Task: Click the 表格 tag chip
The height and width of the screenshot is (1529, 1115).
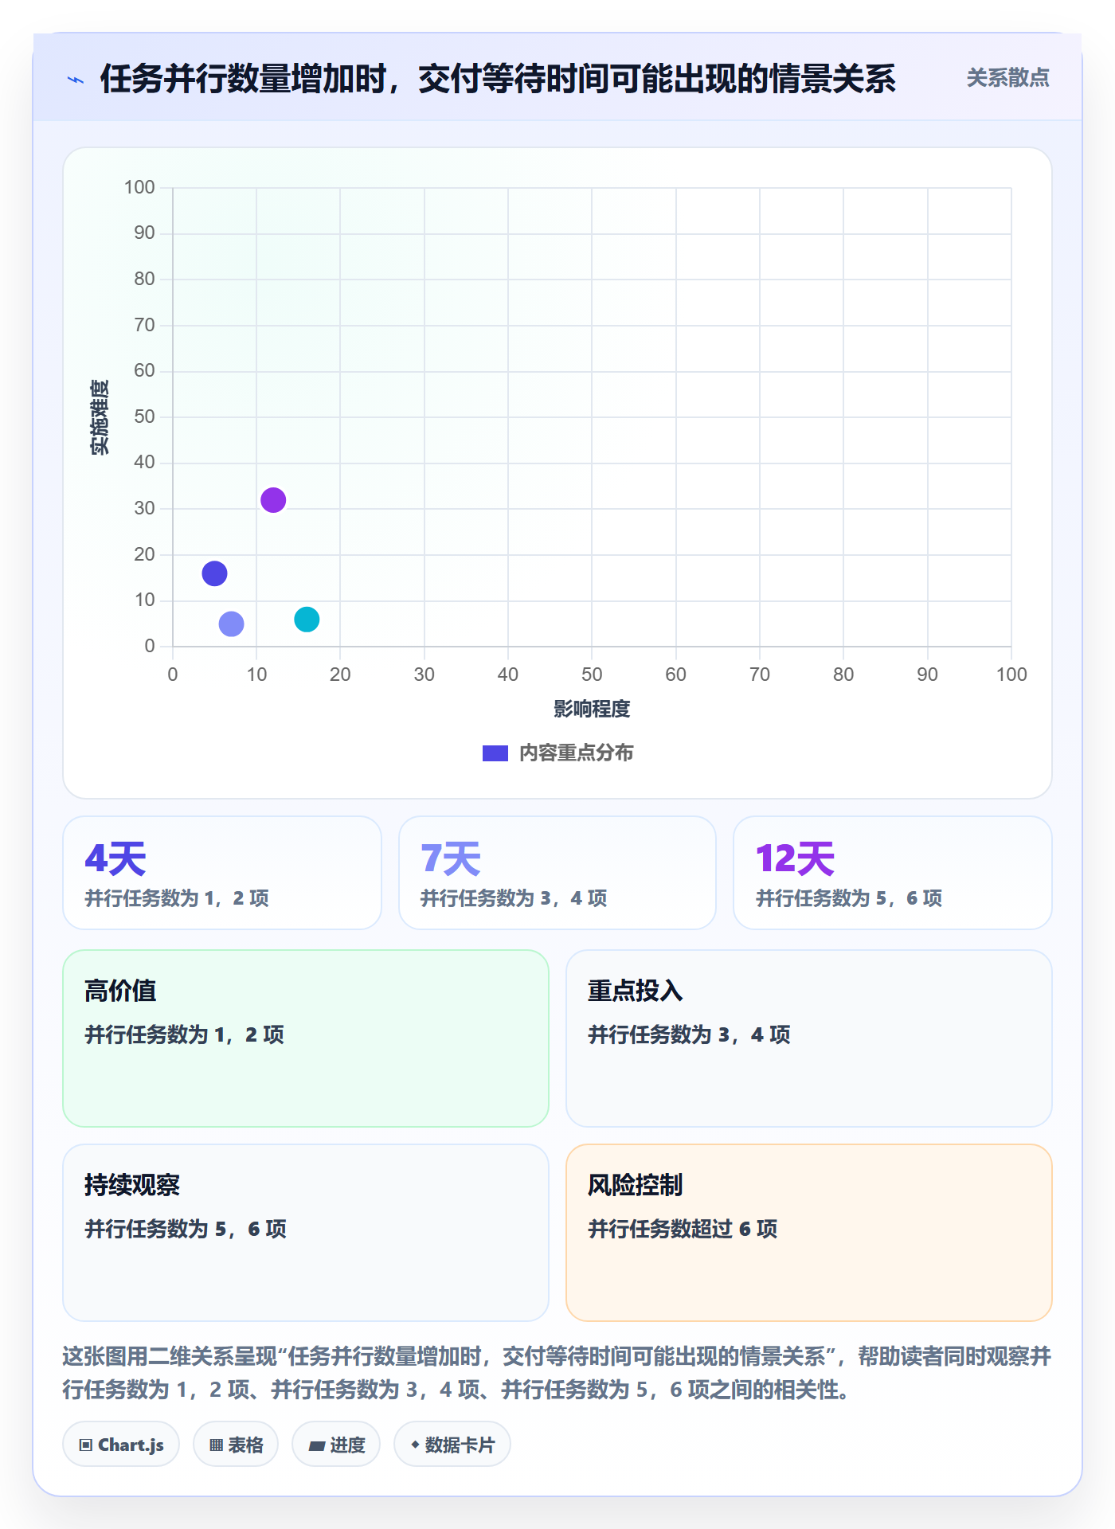Action: [x=236, y=1445]
